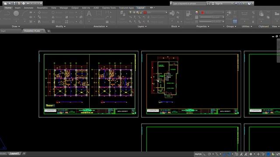Toggle annotation auto-scale icon in status bar
This screenshot has width=280, height=157.
(x=246, y=154)
